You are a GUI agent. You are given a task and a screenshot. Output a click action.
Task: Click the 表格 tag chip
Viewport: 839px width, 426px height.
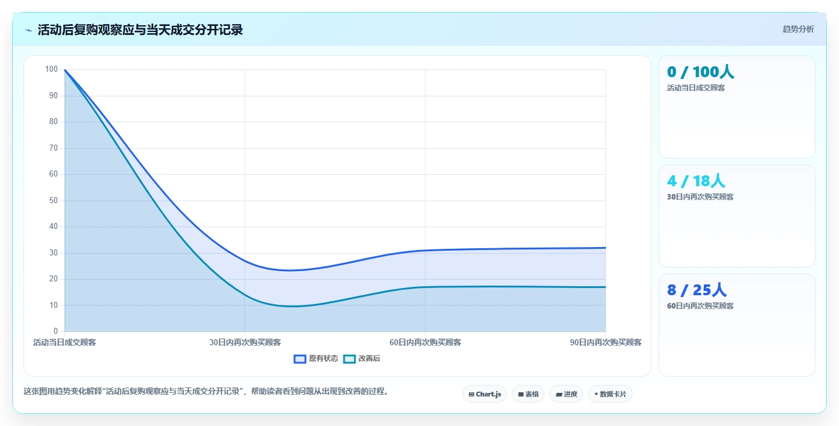pos(528,394)
